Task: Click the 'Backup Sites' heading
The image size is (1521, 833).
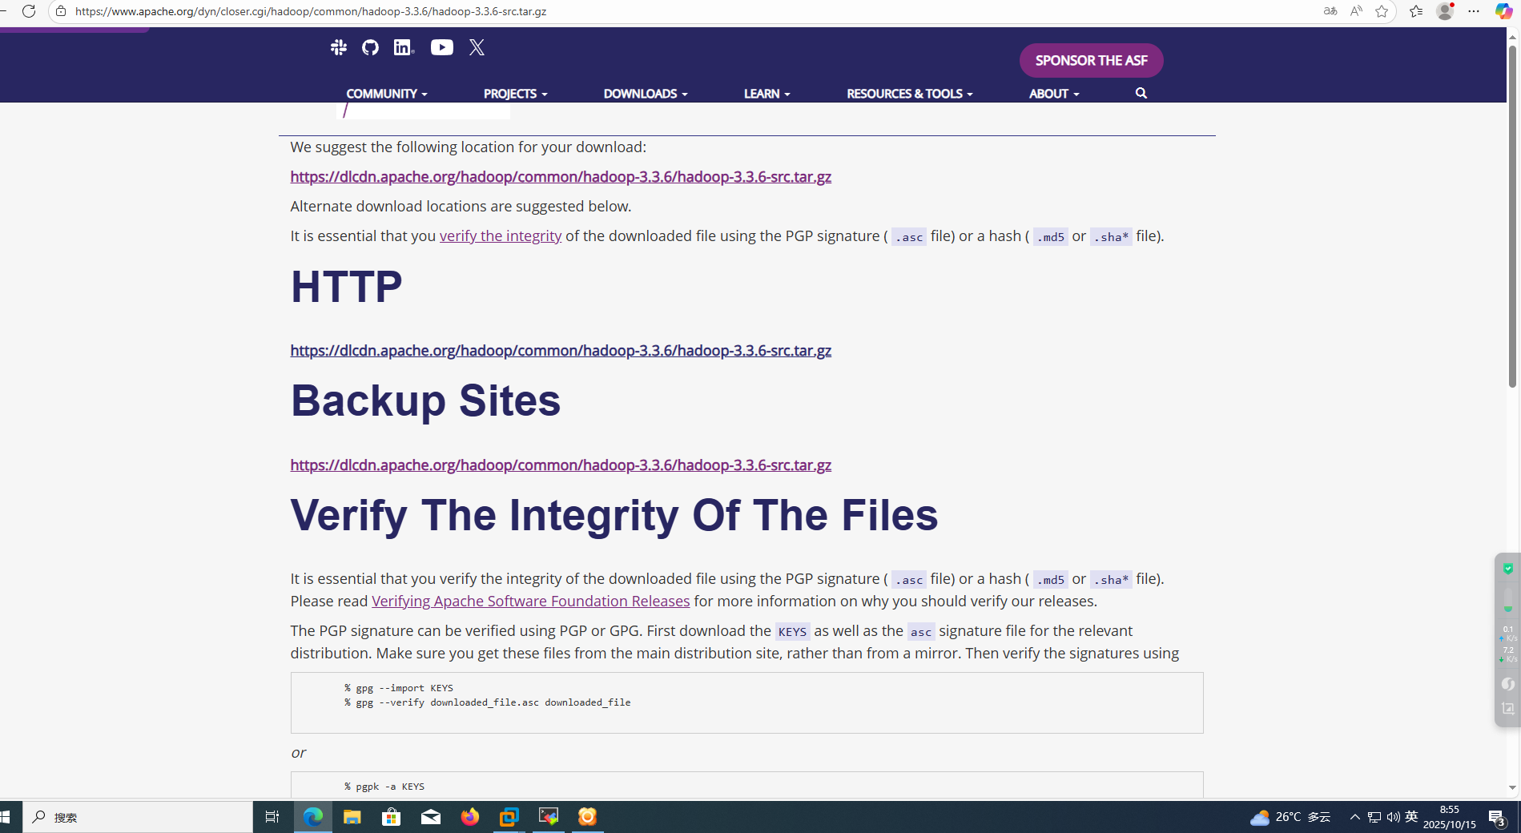Action: [425, 400]
